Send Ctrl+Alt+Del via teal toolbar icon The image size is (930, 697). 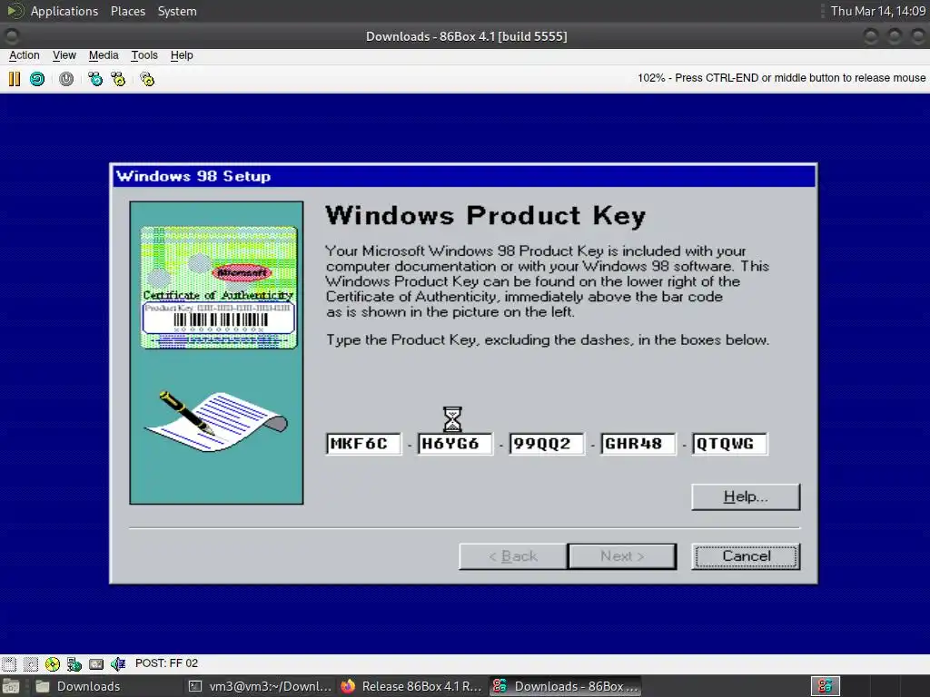pos(94,79)
